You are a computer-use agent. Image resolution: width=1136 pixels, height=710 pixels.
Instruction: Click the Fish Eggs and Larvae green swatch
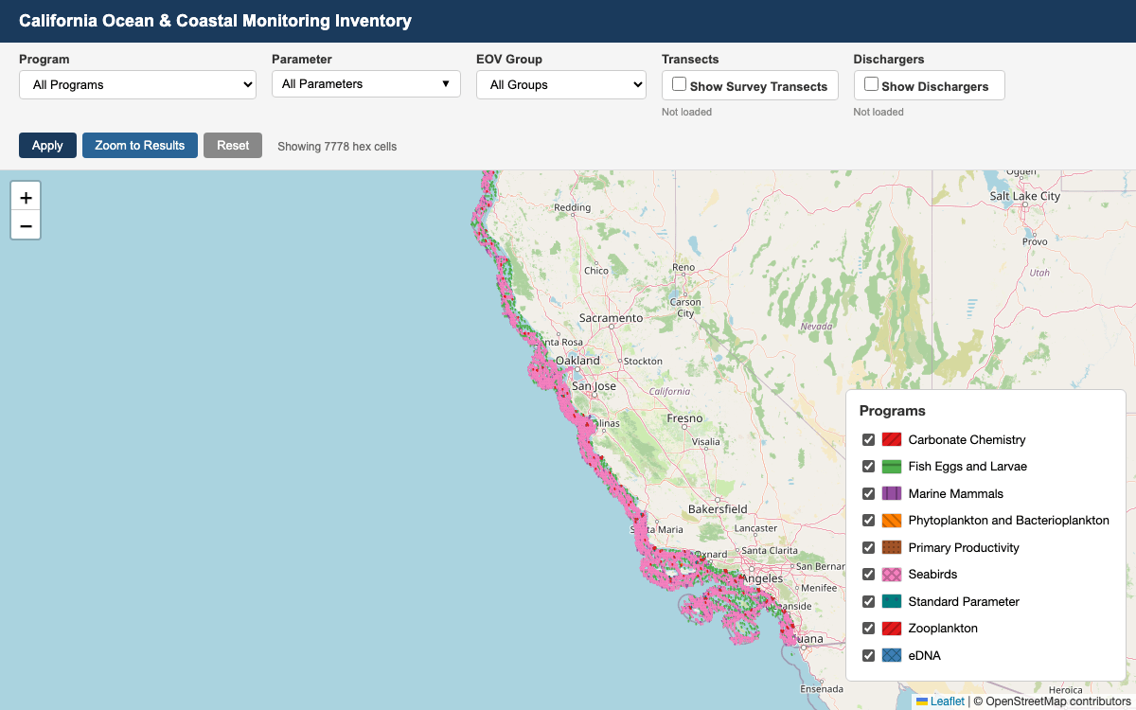(x=892, y=467)
